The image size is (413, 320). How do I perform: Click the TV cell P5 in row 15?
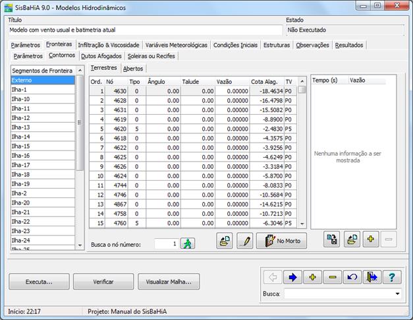point(290,223)
